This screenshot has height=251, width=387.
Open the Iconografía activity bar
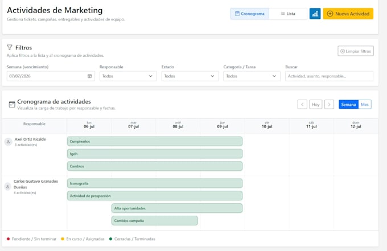[155, 183]
